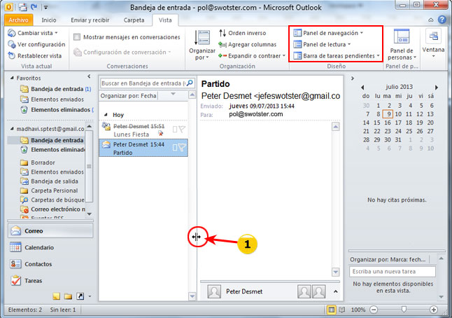Click Agregar columnas
The image size is (452, 318).
tap(247, 44)
